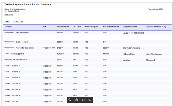Viewport: 173px width, 106px height.
Task: Toggle full screen with the expand-arrows icon
Action: pyautogui.click(x=83, y=100)
